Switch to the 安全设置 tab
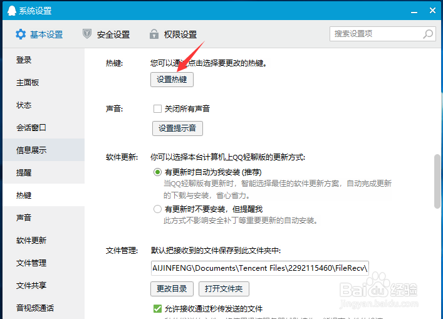443x319 pixels. 107,34
